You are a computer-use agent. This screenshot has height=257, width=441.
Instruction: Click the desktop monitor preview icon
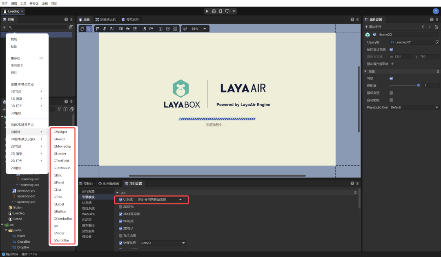(227, 11)
